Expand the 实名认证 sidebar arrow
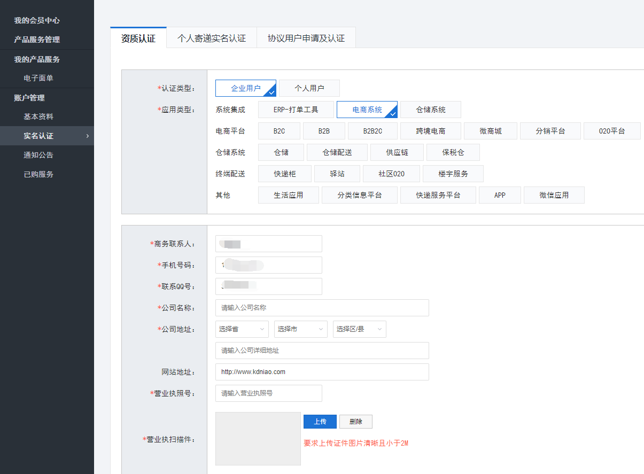 (87, 136)
